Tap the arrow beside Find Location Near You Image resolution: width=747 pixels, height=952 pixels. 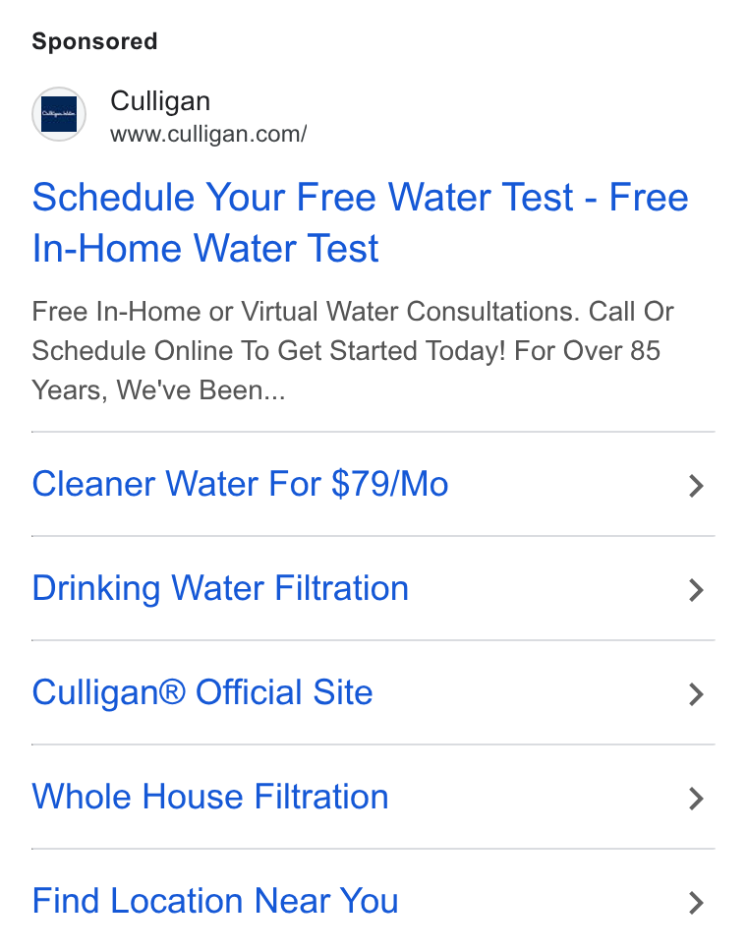point(696,903)
